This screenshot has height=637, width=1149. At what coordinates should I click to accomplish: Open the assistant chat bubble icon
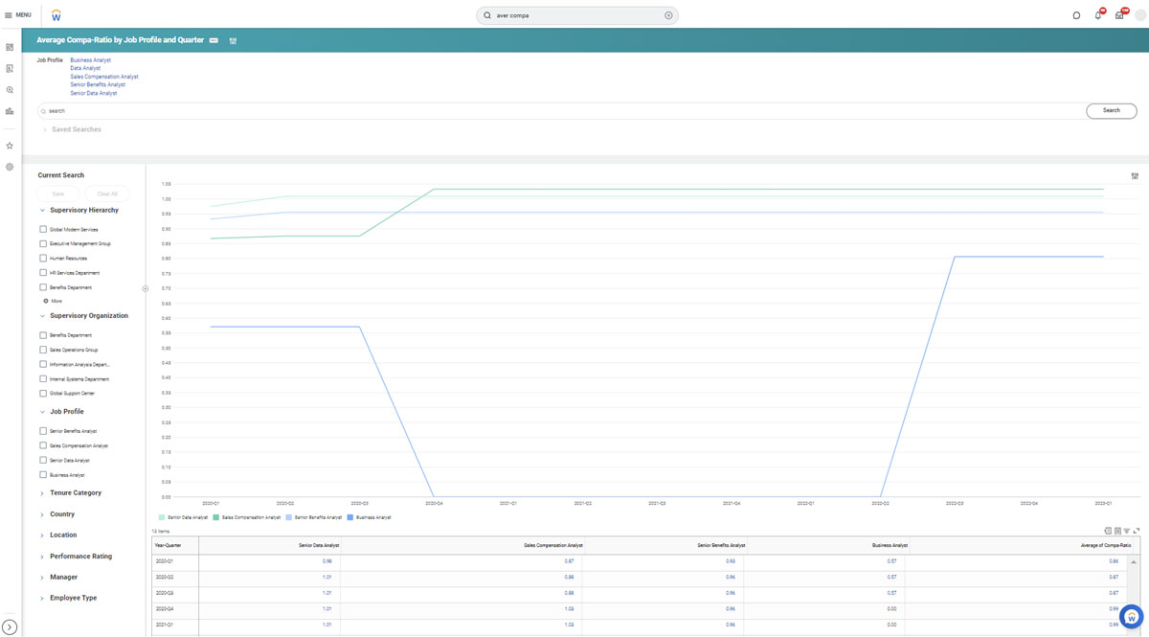pyautogui.click(x=1076, y=15)
